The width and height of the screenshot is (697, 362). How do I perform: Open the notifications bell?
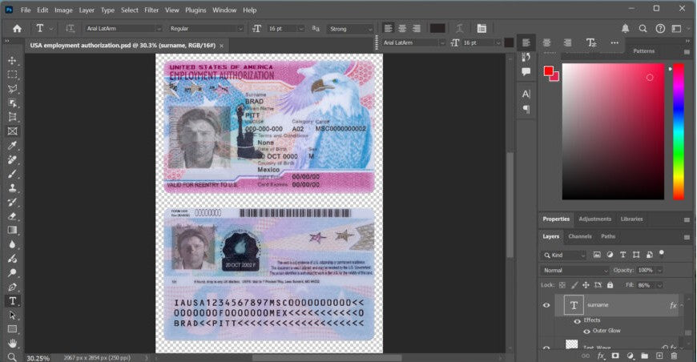(x=626, y=28)
